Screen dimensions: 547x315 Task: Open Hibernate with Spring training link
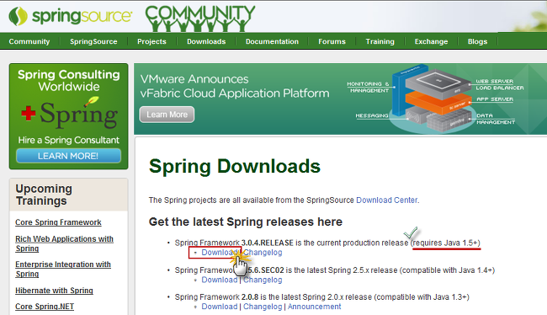pyautogui.click(x=54, y=291)
